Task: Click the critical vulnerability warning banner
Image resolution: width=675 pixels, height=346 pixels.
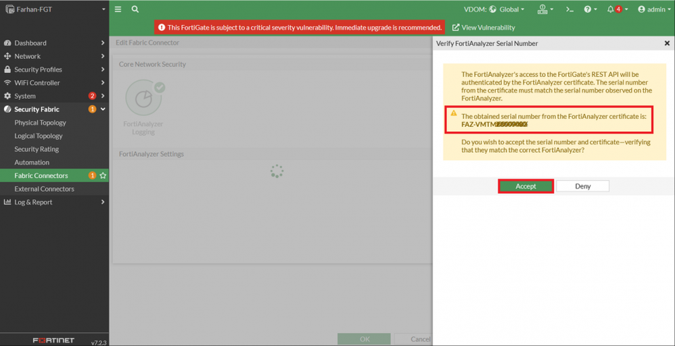Action: click(x=300, y=28)
